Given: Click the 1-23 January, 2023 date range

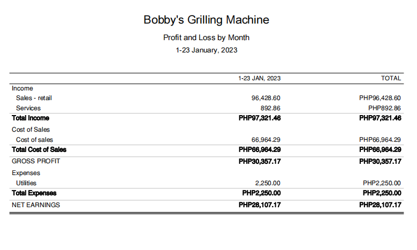Looking at the screenshot, I should pyautogui.click(x=206, y=50).
